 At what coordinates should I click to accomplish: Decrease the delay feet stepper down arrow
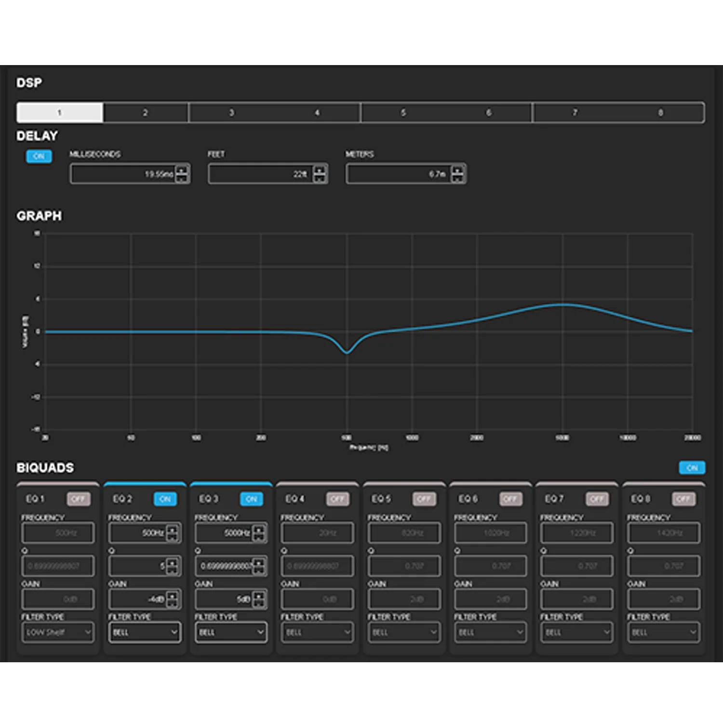320,178
